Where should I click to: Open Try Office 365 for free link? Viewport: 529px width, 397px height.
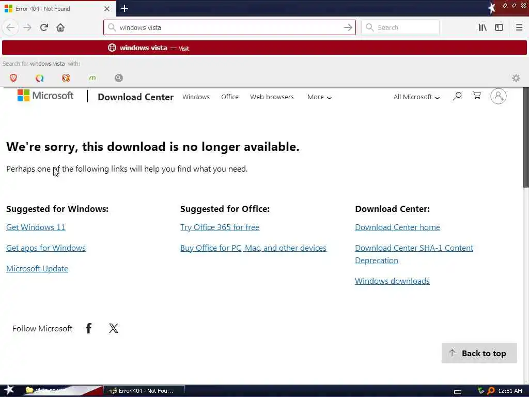pyautogui.click(x=220, y=227)
